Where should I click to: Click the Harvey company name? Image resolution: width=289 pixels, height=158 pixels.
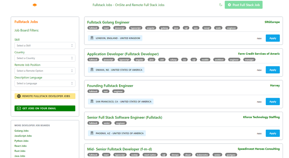coord(275,85)
